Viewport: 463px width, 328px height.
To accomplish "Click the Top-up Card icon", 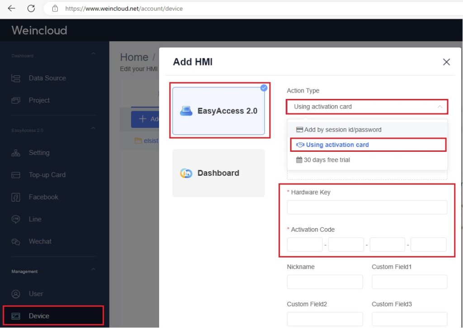I will tap(16, 175).
